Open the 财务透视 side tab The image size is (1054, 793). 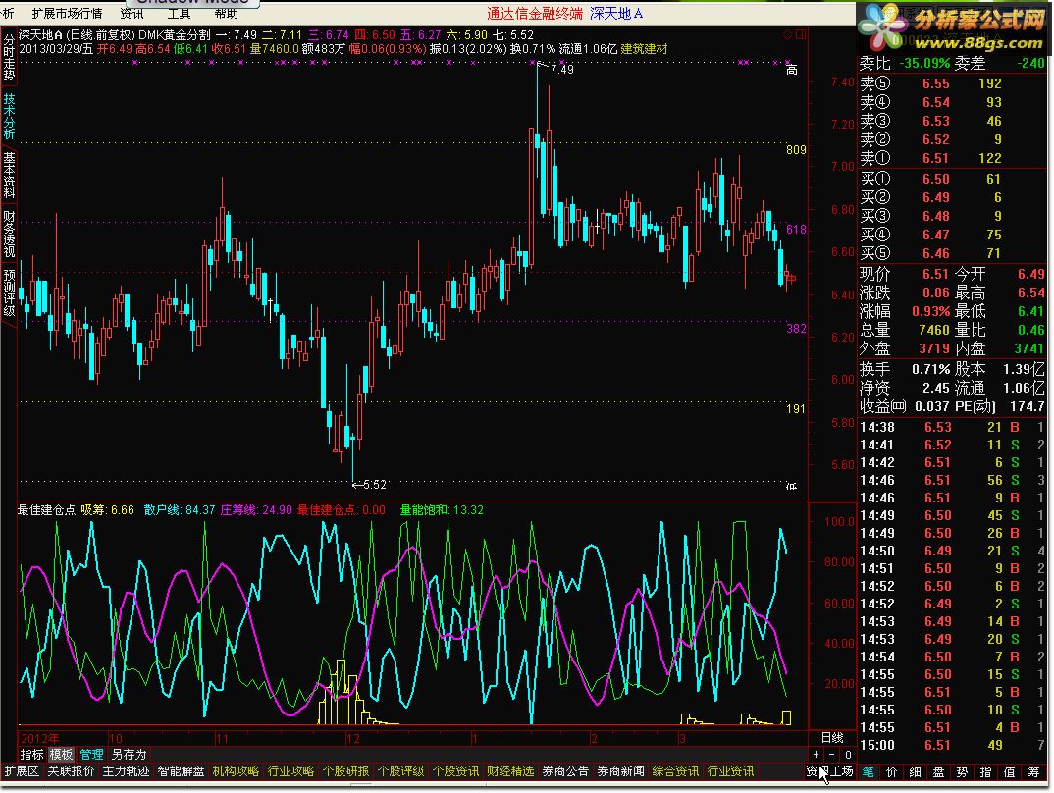[9, 234]
